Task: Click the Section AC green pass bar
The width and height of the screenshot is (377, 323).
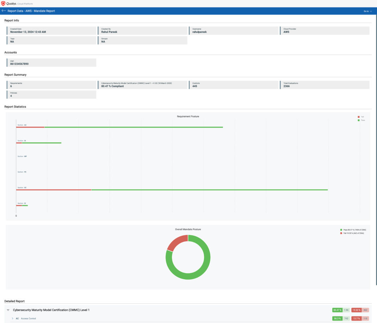Action: click(134, 127)
